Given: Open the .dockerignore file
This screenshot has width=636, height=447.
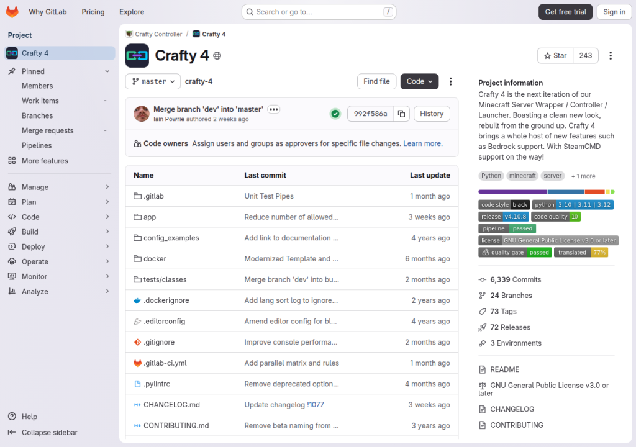Looking at the screenshot, I should tap(166, 300).
